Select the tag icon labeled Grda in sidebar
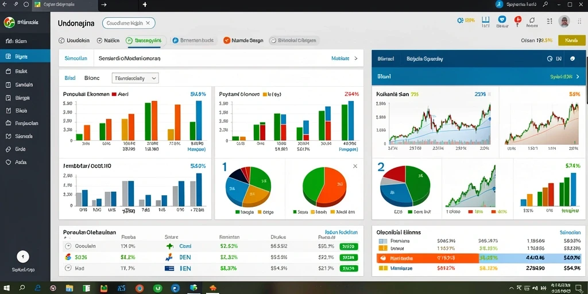The height and width of the screenshot is (294, 588). coord(8,149)
